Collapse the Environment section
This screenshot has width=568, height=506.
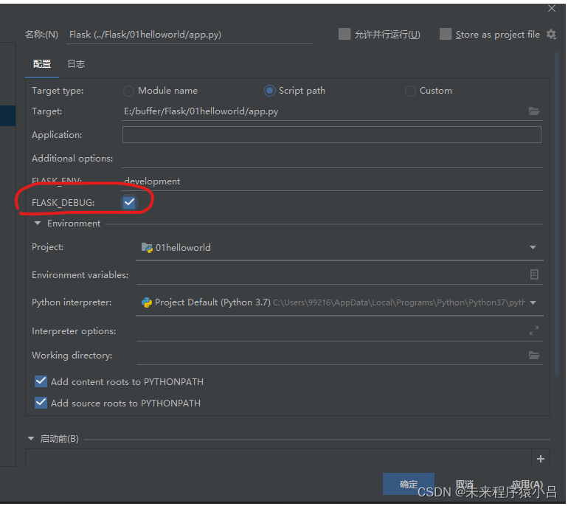pyautogui.click(x=38, y=223)
